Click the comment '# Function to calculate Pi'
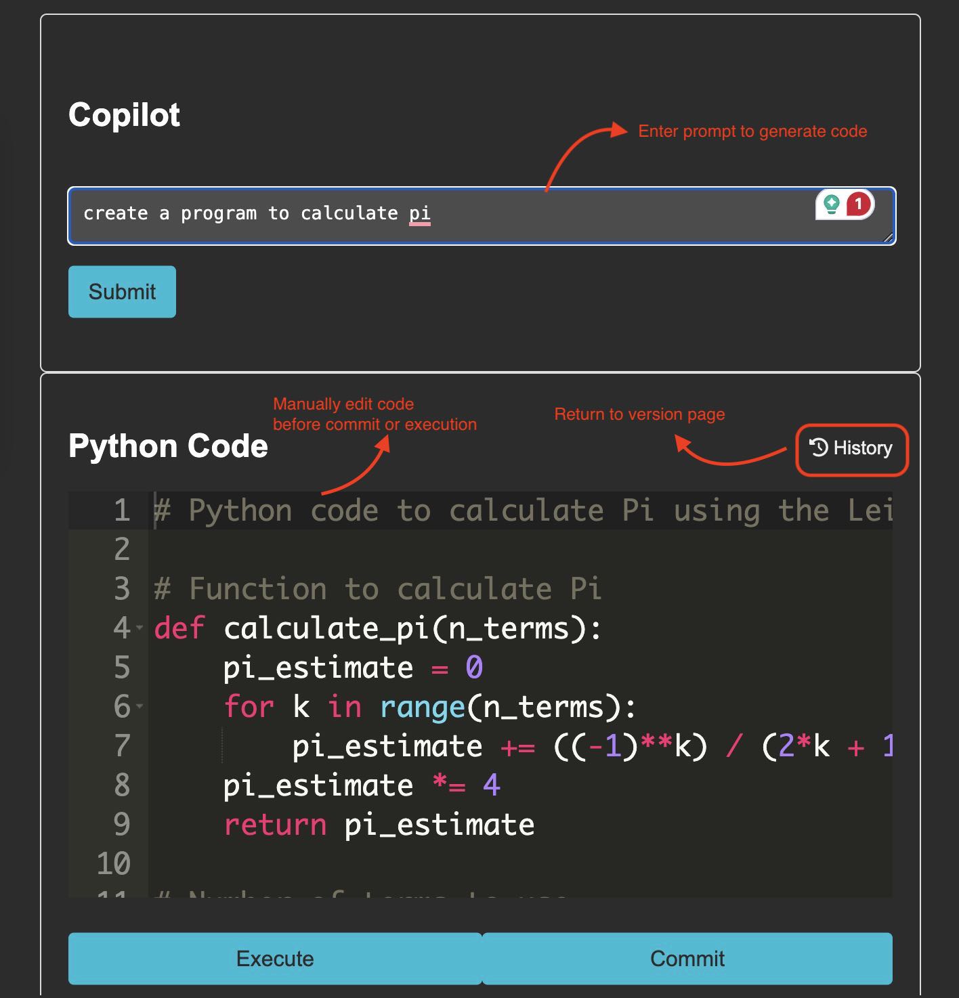The height and width of the screenshot is (998, 959). point(378,589)
